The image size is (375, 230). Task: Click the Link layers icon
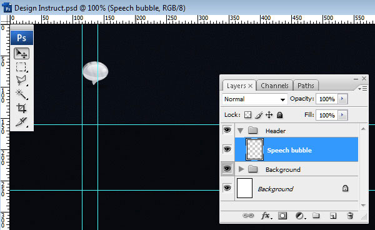tap(248, 216)
